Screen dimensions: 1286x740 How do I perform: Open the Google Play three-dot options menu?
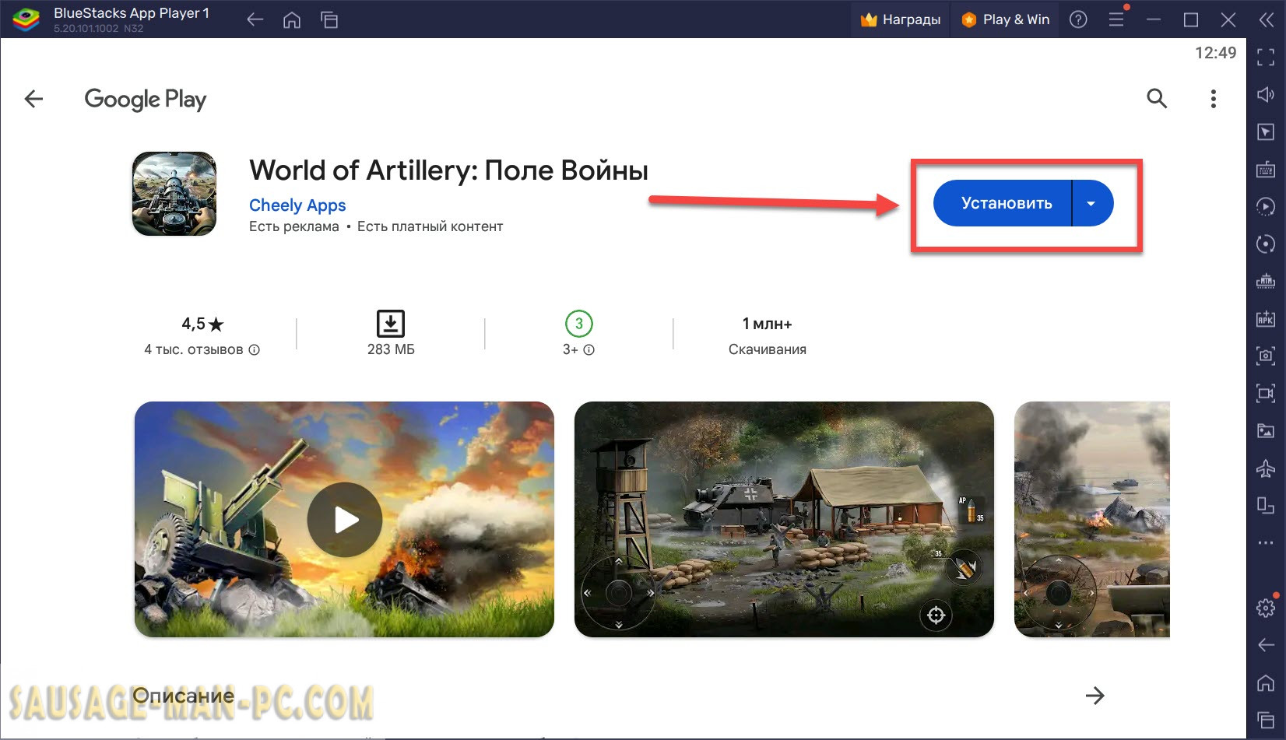1213,99
